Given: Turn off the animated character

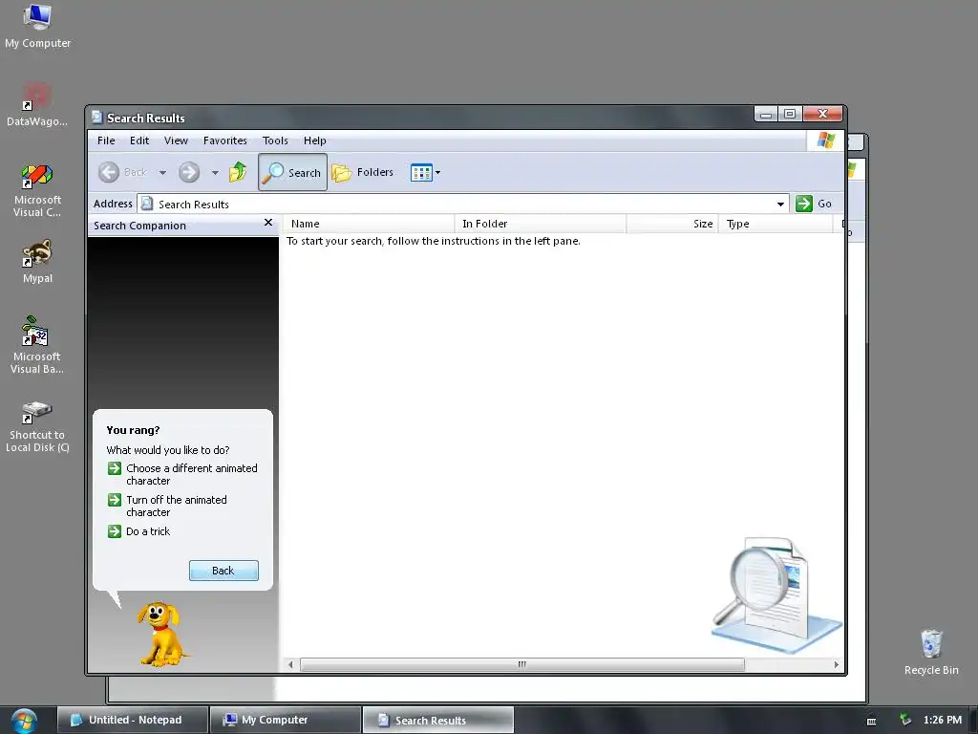Looking at the screenshot, I should [168, 506].
